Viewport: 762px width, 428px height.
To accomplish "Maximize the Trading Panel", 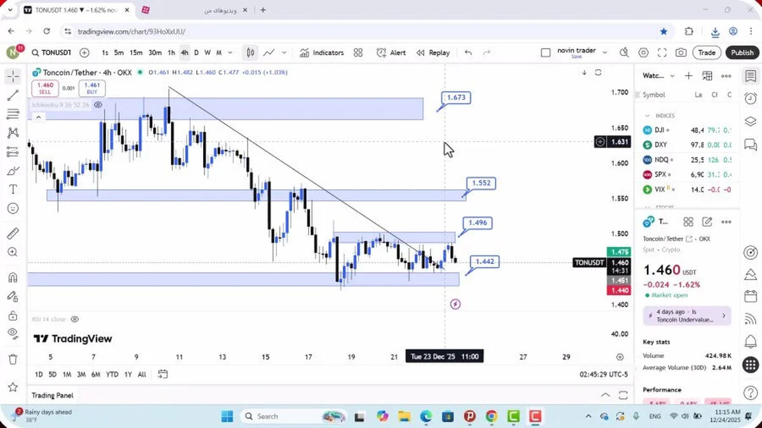I will (624, 395).
